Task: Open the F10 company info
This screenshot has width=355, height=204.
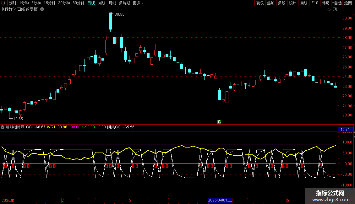Action: tap(314, 3)
